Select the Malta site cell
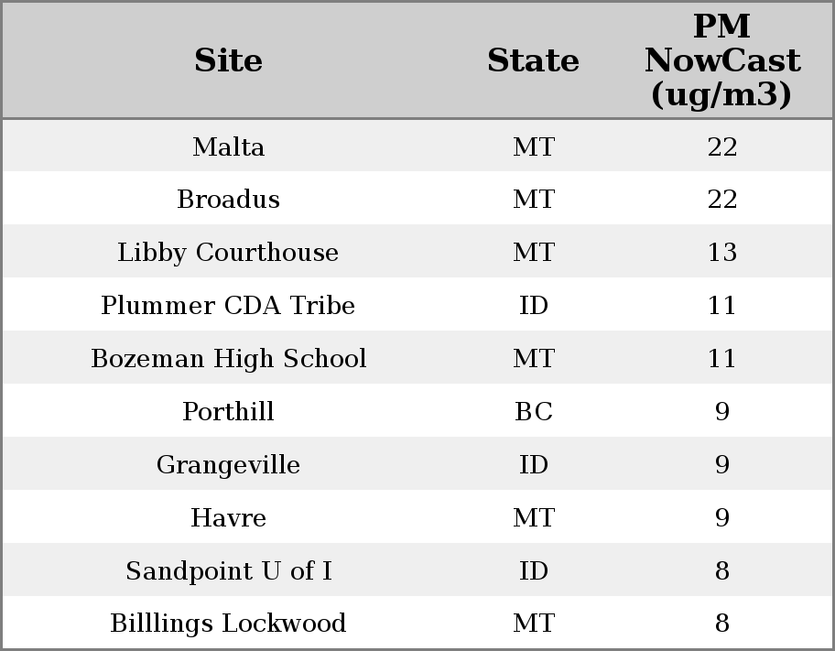 pos(228,146)
